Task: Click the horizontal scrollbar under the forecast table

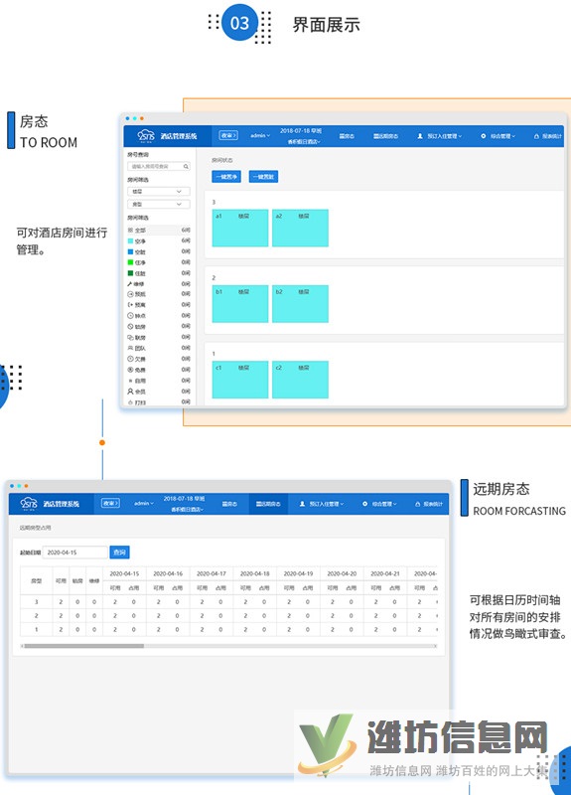Action: (x=229, y=646)
